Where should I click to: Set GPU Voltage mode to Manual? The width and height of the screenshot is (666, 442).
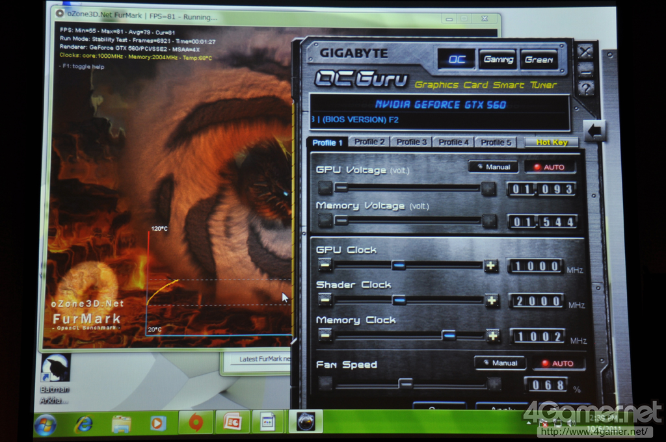(x=494, y=167)
